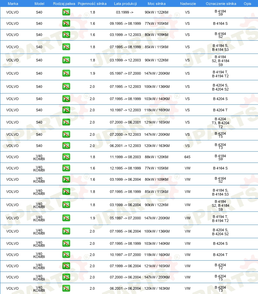Viewport: 258px width, 294px height.
Task: Click petrol icon in V40 KOMBI 1.9 row
Action: [66, 218]
